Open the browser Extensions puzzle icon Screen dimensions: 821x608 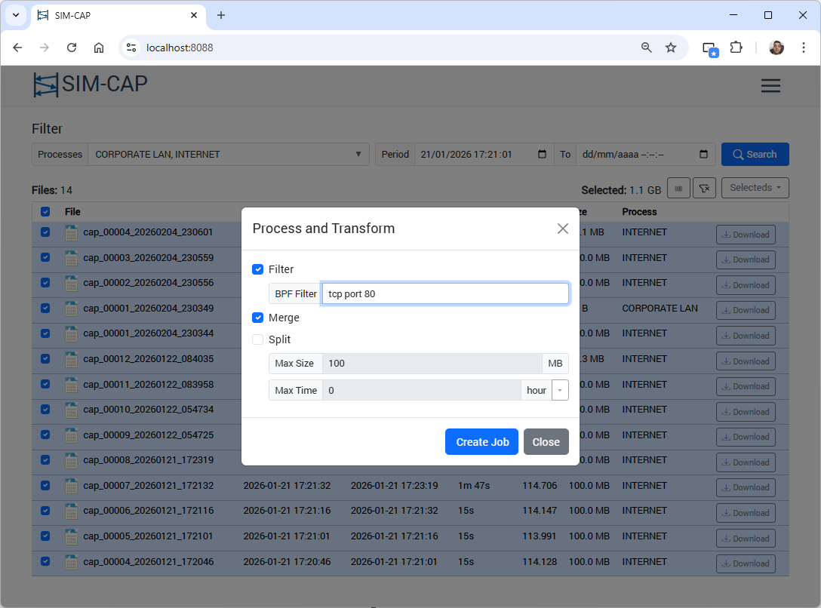736,48
